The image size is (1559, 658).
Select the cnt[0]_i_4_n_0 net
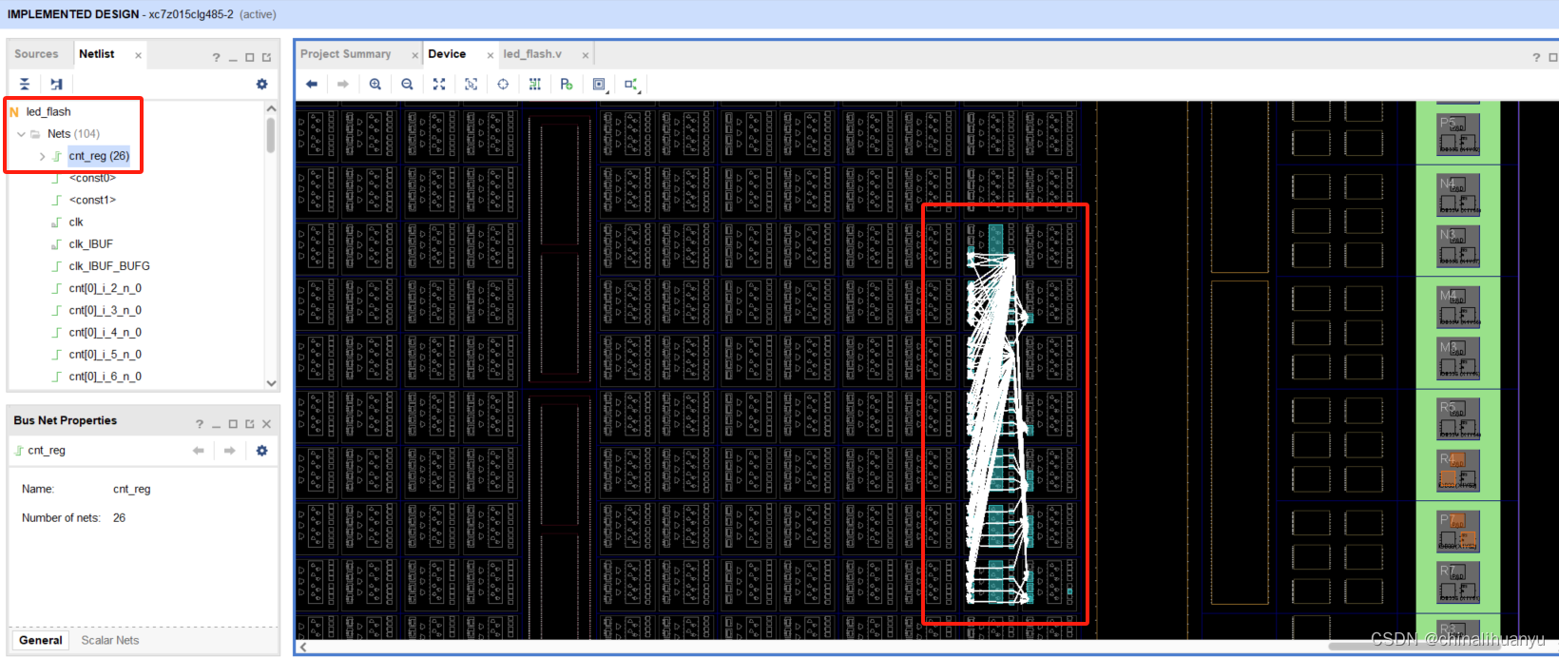click(105, 333)
